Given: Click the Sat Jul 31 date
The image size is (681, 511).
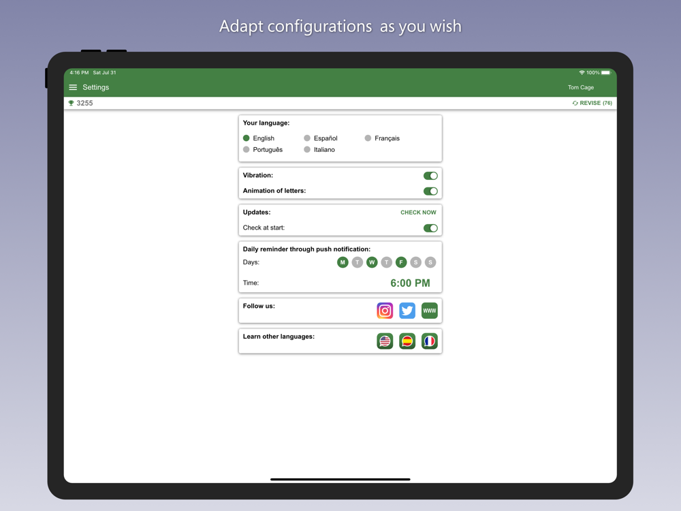Looking at the screenshot, I should coord(104,73).
